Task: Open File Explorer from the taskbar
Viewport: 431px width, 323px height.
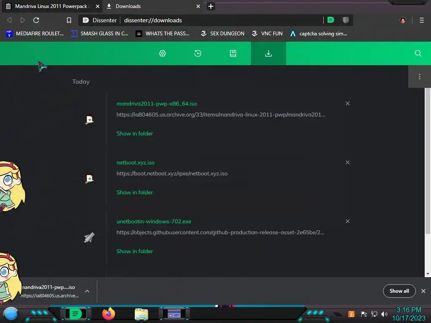Action: pyautogui.click(x=141, y=314)
